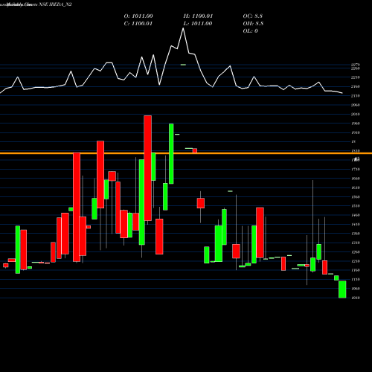The image size is (372, 372).
Task: Click the open price value O: 1011.00
Action: tap(138, 16)
